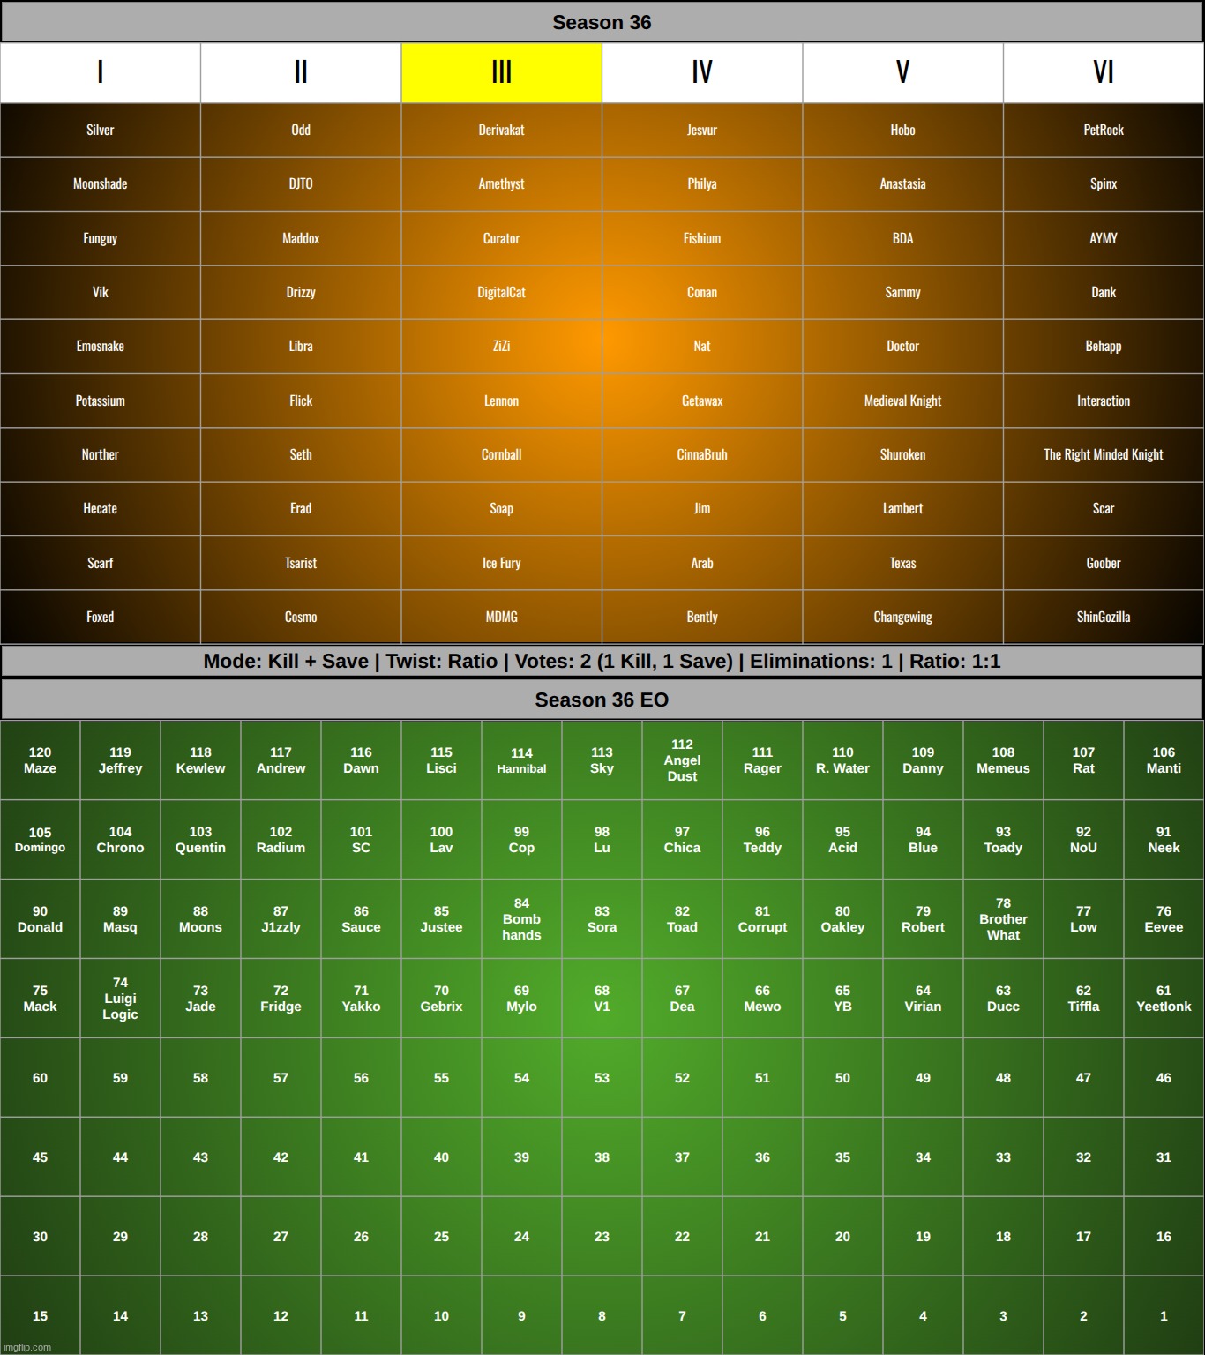
Task: Click the Season 36 title bar
Action: point(602,22)
